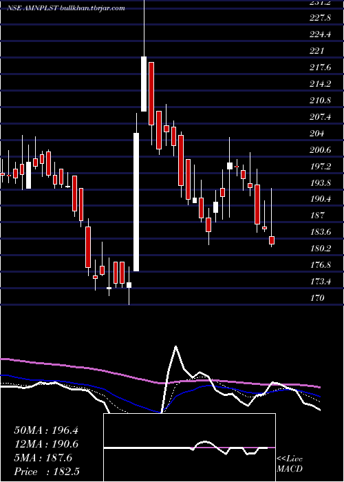Click the 50MA : 196.4 readout

click(46, 430)
